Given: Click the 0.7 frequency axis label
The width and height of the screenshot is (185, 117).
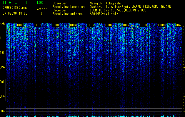Looking at the screenshot, I should click(x=2, y=97).
